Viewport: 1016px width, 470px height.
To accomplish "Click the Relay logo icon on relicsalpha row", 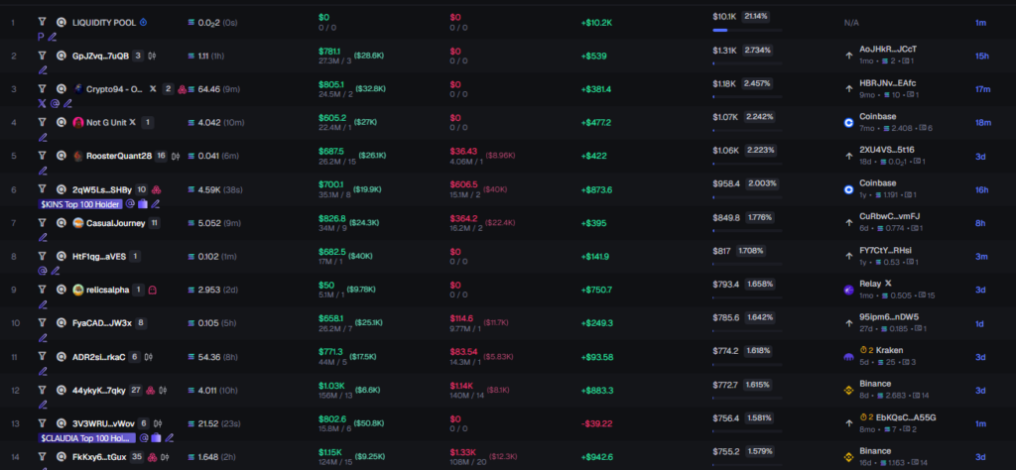I will click(x=849, y=290).
